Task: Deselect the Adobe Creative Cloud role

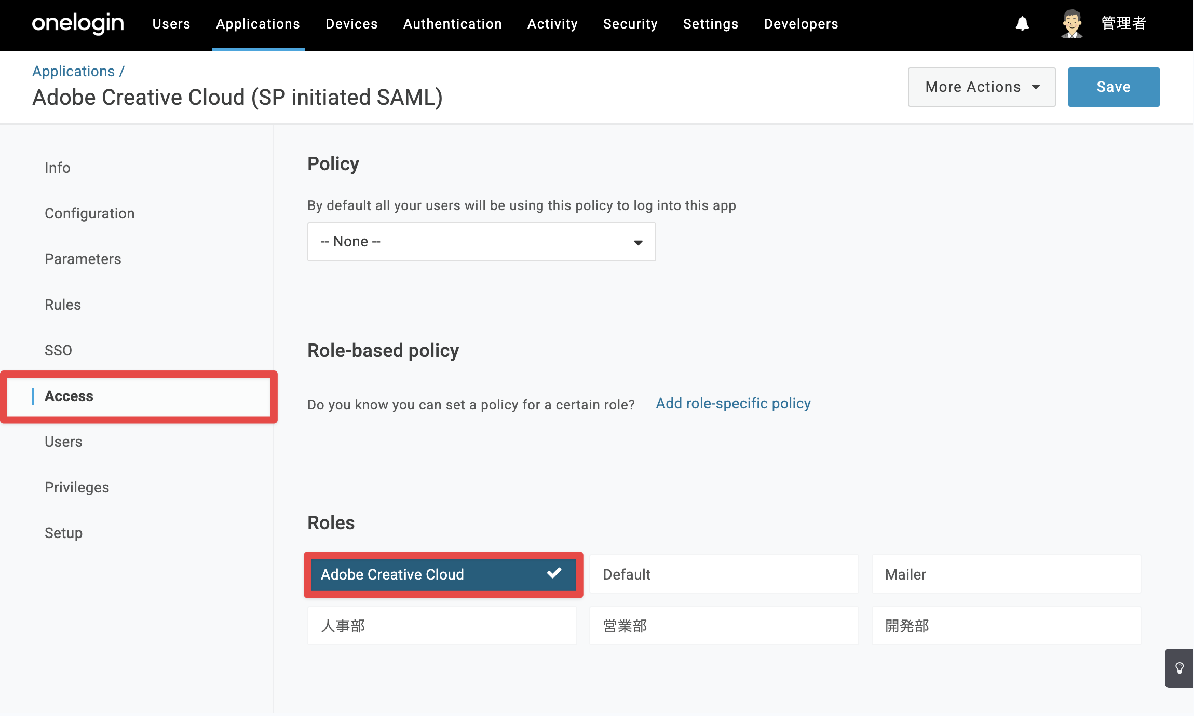Action: coord(443,574)
